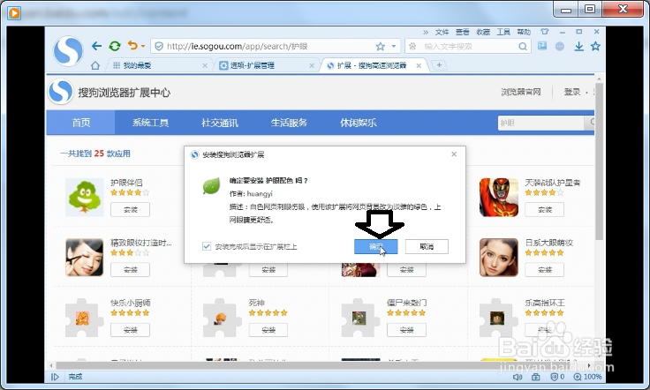Close the 扩展 - 搜狗高速浏览器 tab
Viewport: 650px width, 390px height.
(x=419, y=65)
